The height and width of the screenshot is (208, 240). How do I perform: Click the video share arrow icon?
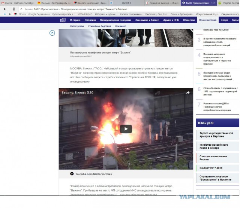click(187, 93)
